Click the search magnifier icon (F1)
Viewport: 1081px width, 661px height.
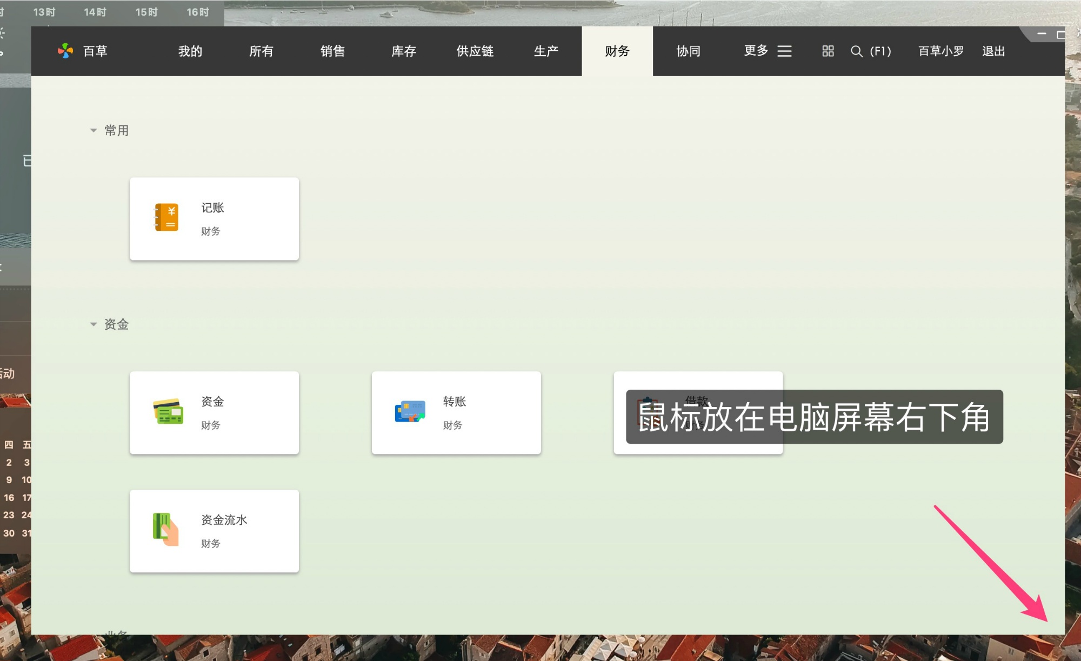pyautogui.click(x=856, y=51)
